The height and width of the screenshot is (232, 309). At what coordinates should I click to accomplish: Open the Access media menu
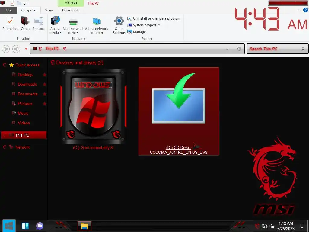[x=55, y=25]
